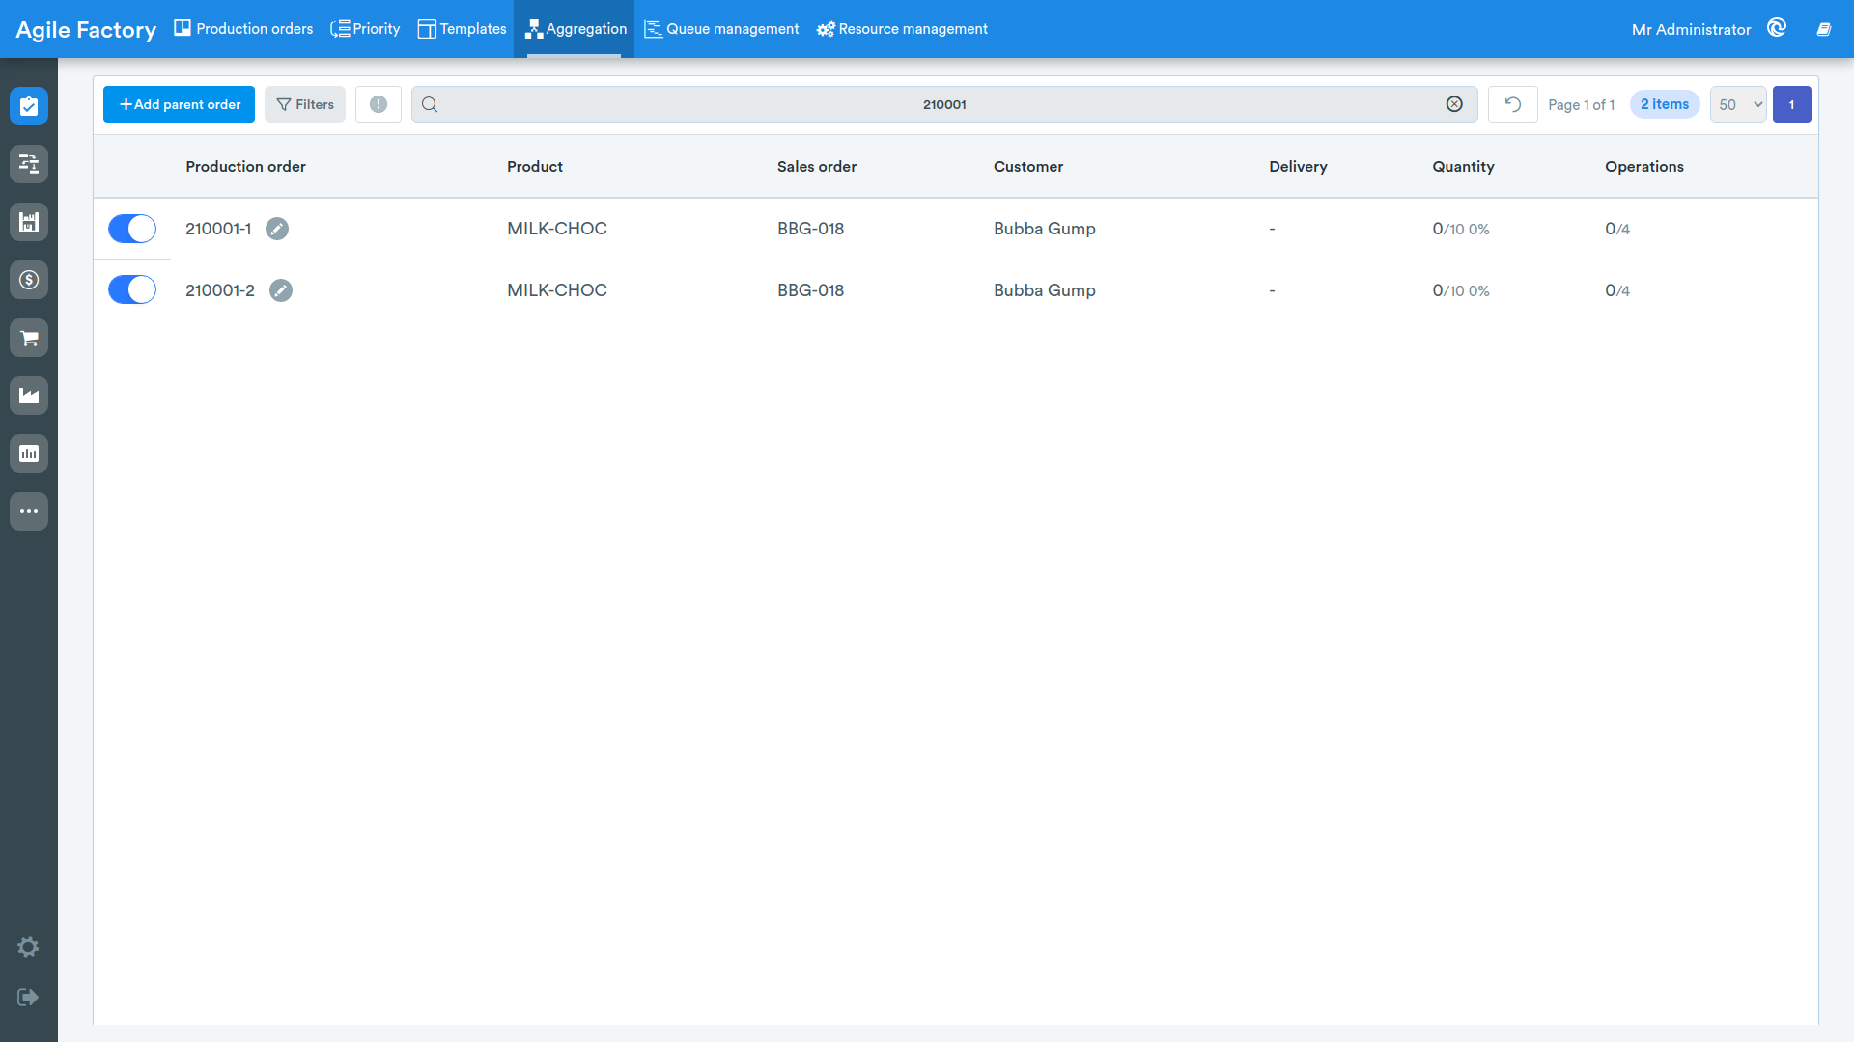Open Queue management tab
Viewport: 1854px width, 1042px height.
(x=721, y=29)
